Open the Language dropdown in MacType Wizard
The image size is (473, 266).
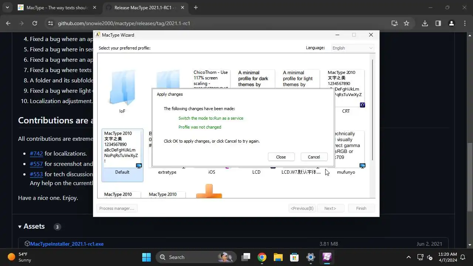(353, 48)
